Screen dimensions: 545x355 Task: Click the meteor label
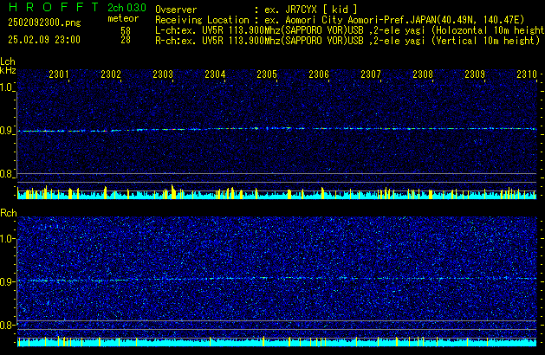coord(123,18)
